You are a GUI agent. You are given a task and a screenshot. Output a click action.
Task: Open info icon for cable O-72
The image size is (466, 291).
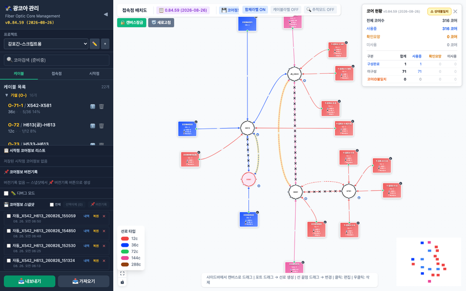tap(93, 126)
